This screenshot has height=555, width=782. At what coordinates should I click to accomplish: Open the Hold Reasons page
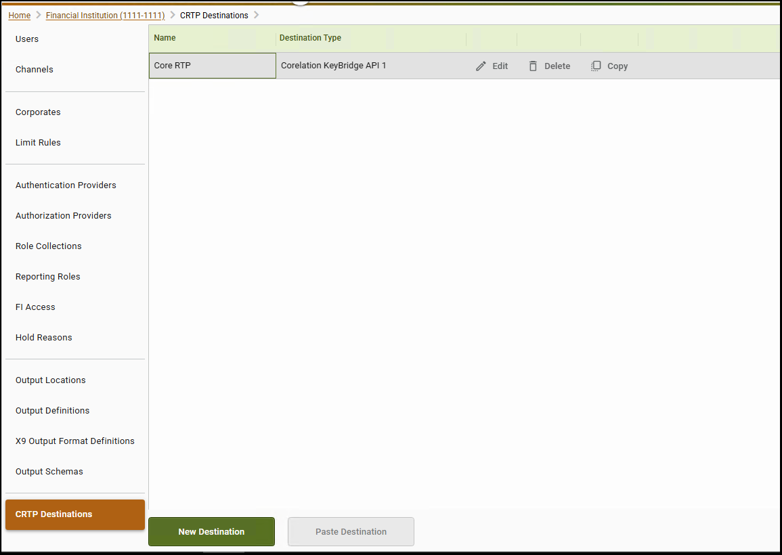[43, 338]
